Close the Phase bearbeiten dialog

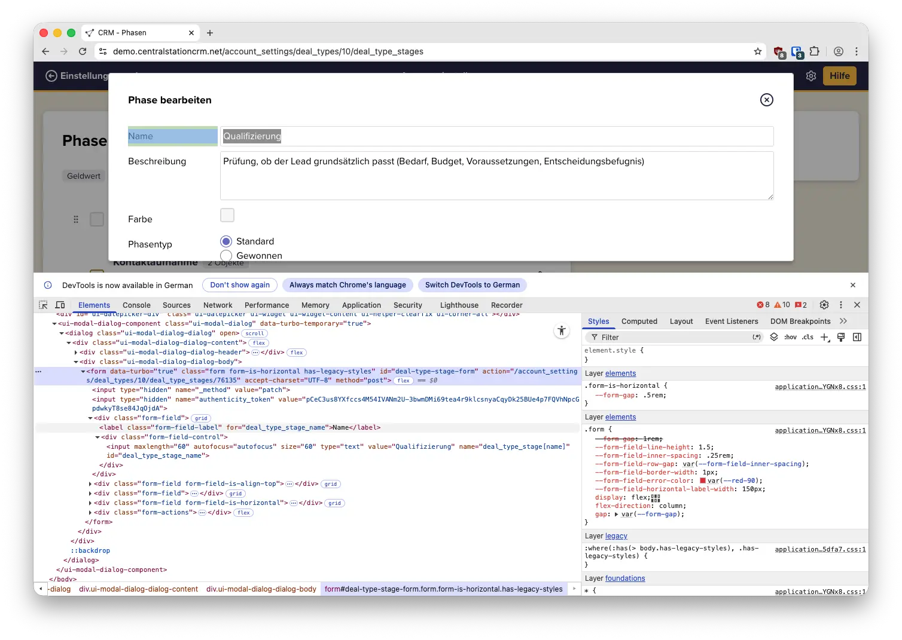(766, 100)
